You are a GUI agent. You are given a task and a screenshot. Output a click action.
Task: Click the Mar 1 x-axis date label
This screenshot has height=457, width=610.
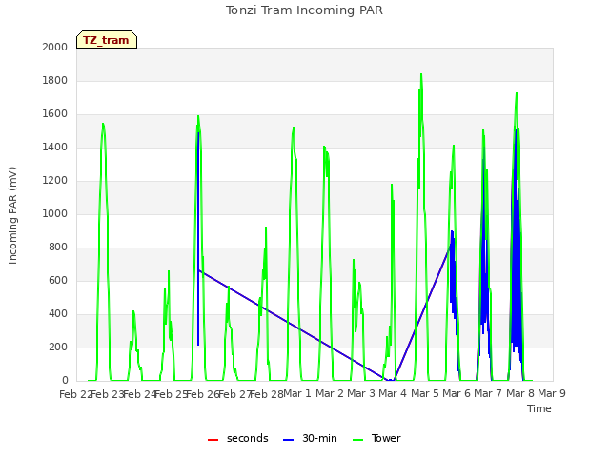[x=297, y=393]
